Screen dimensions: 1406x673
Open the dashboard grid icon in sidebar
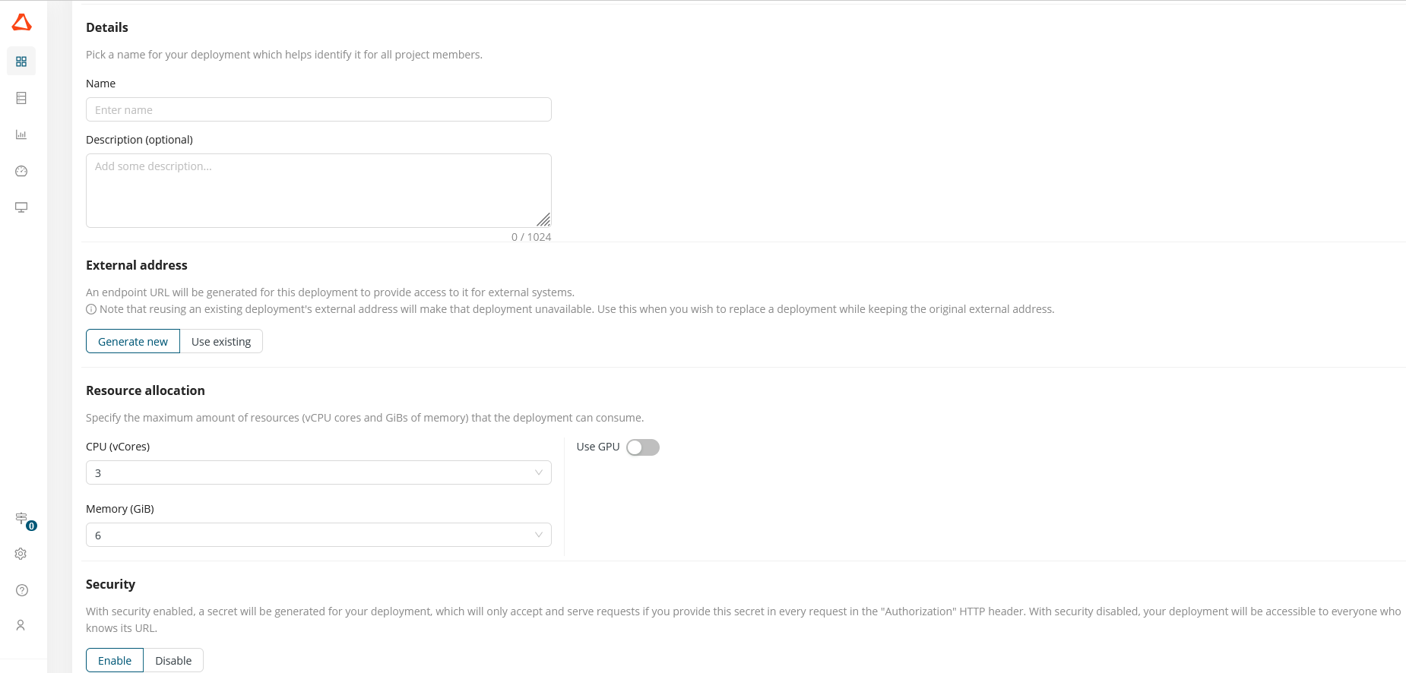21,62
